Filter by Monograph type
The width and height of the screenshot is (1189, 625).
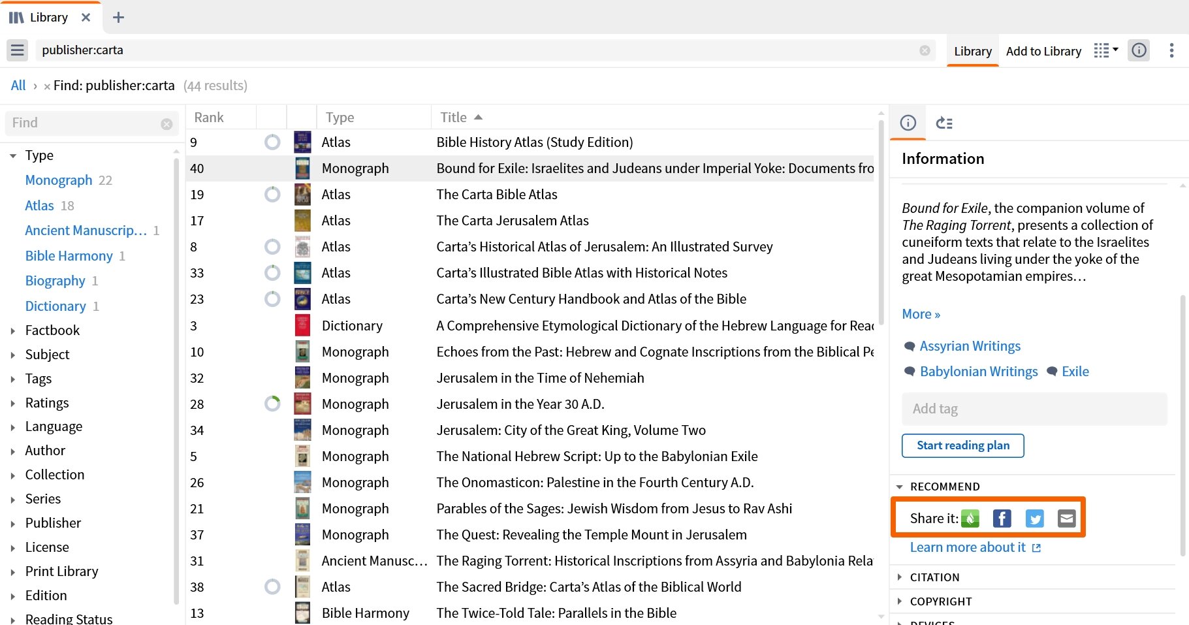pos(59,180)
